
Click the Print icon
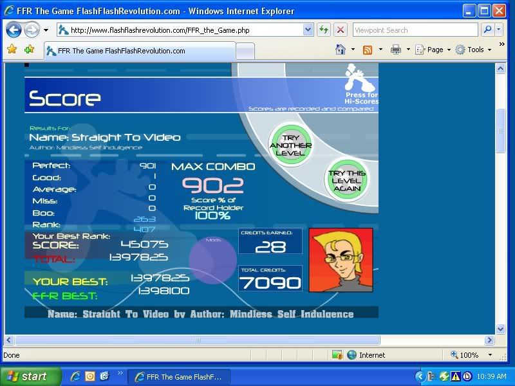[x=396, y=50]
